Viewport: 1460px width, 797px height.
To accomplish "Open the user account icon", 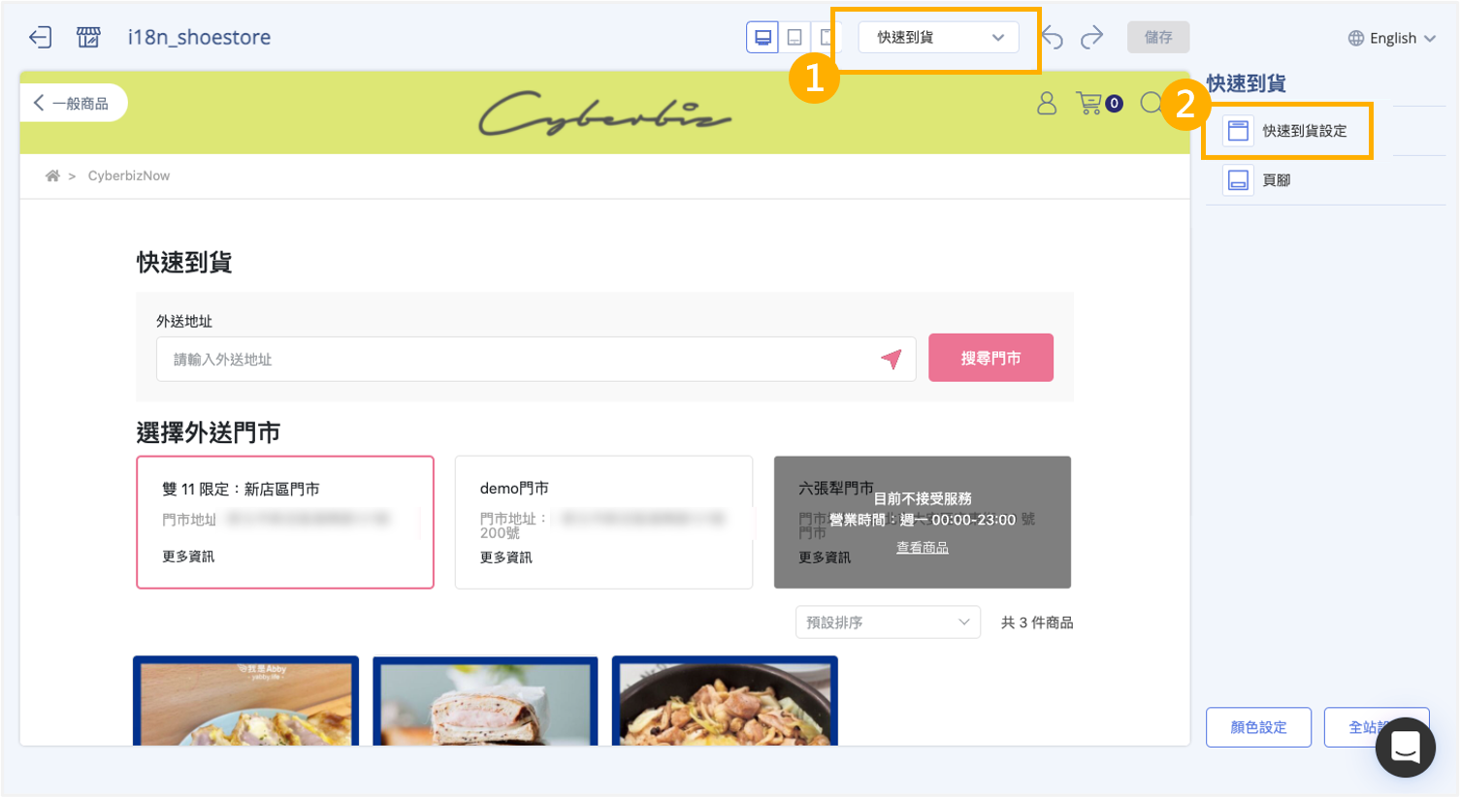I will [1047, 103].
